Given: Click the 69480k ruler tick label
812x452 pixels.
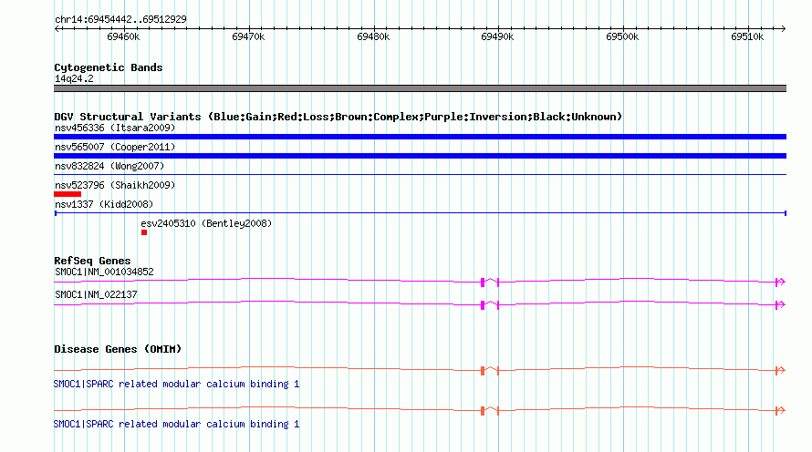Looking at the screenshot, I should (x=373, y=36).
